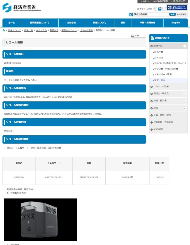The height and width of the screenshot is (245, 190).
Task: Click the home icon in the breadcrumb
Action: [x=4, y=30]
